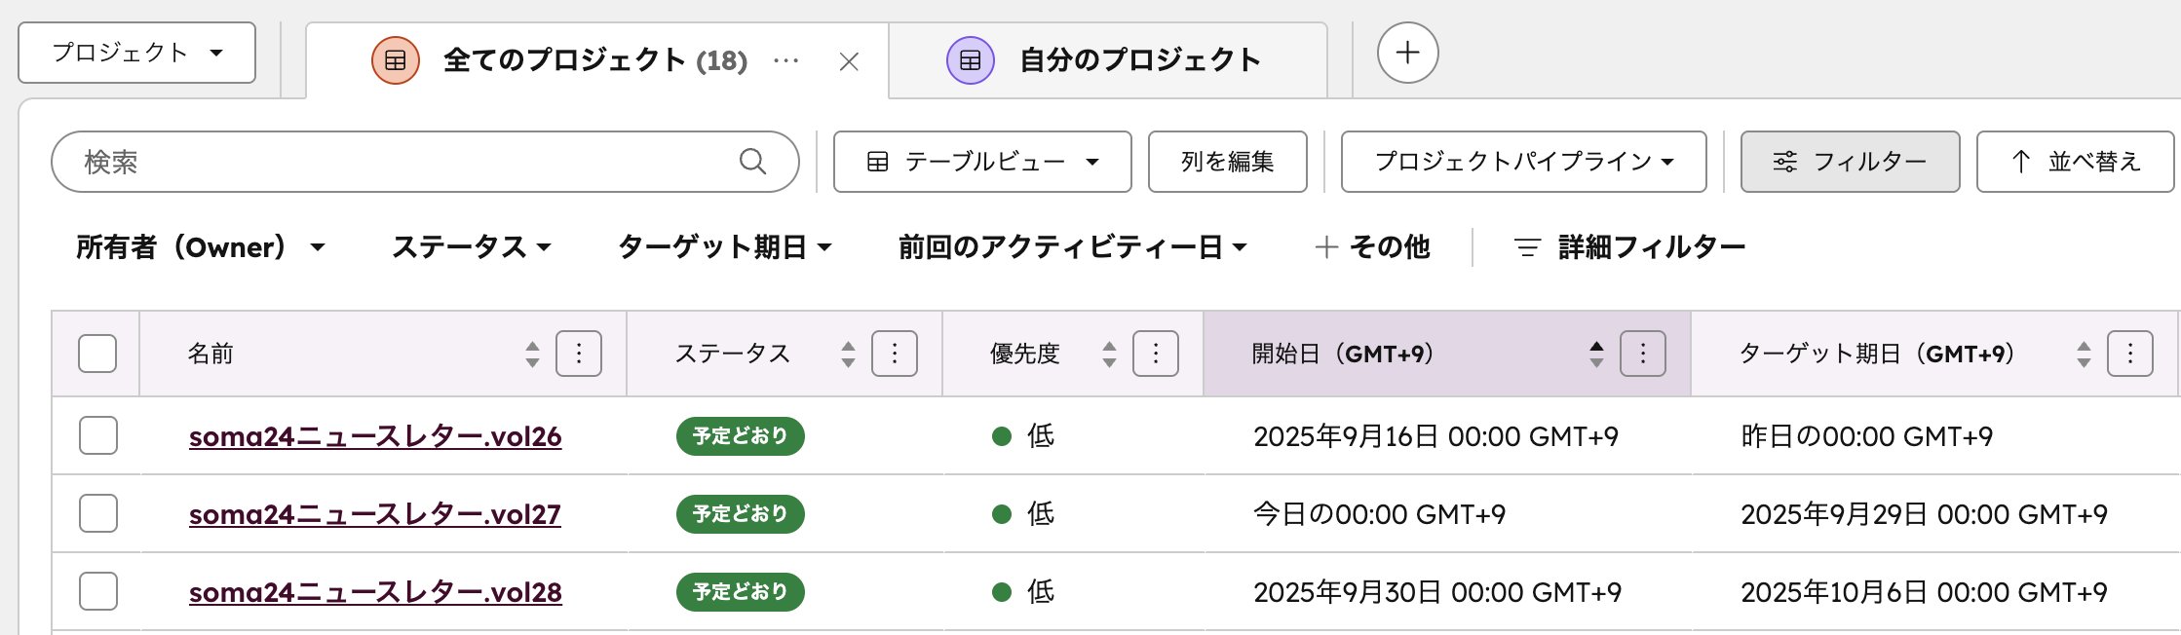The image size is (2181, 635).
Task: Open the 優先度 column options menu
Action: (1156, 354)
